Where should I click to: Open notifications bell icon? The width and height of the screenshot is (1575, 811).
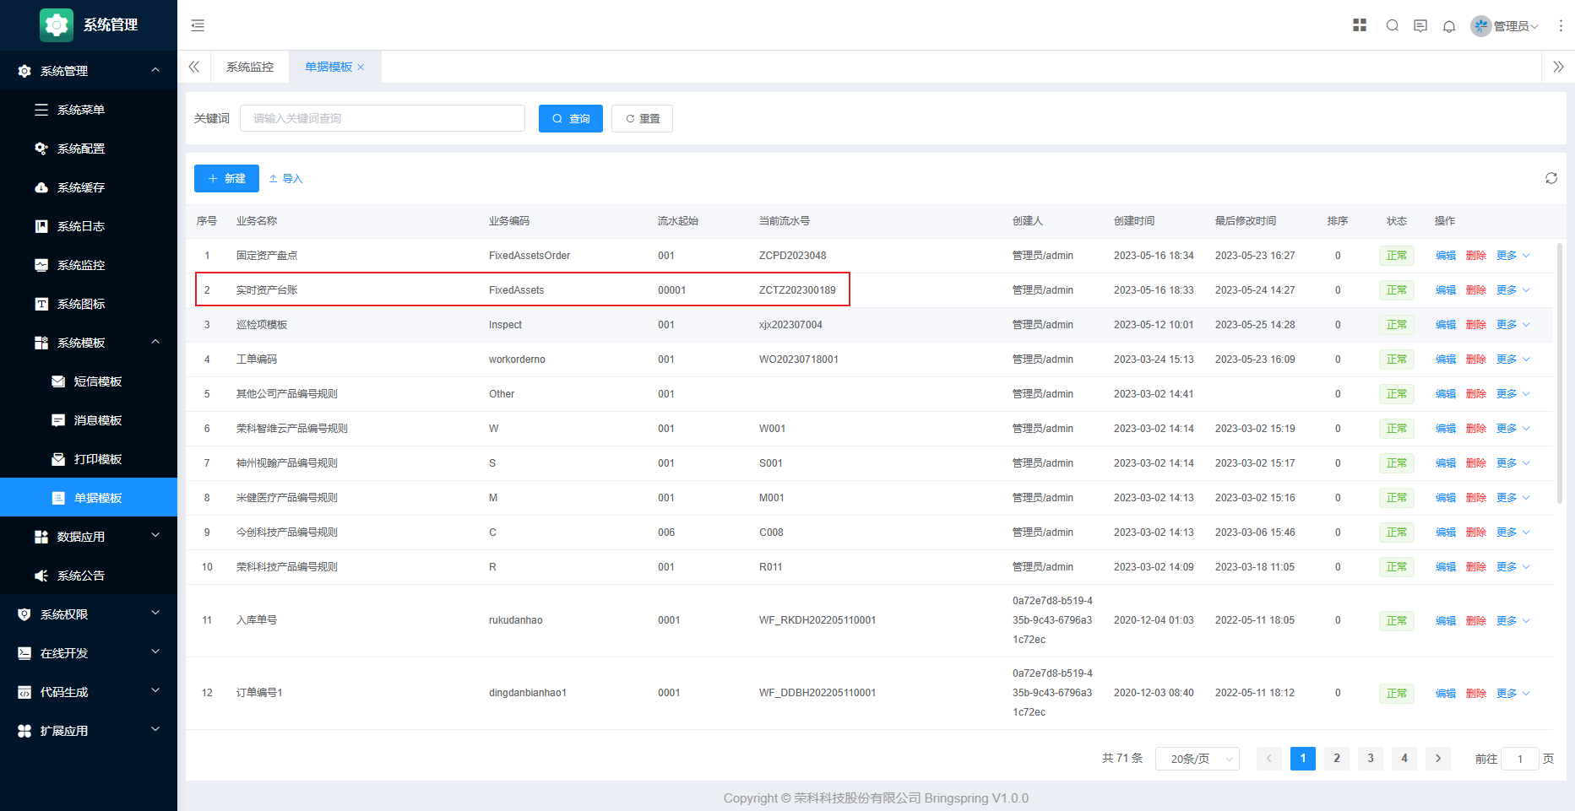(x=1449, y=26)
